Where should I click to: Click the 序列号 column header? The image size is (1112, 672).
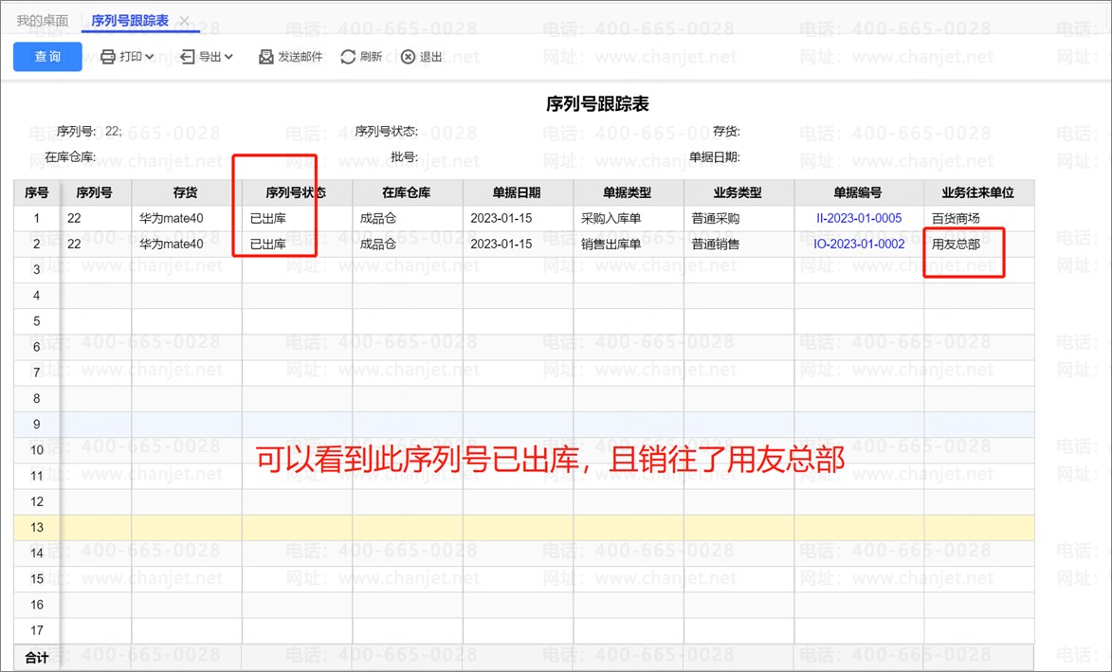tap(94, 192)
